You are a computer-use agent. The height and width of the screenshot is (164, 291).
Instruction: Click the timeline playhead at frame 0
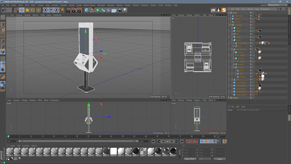pos(8,137)
